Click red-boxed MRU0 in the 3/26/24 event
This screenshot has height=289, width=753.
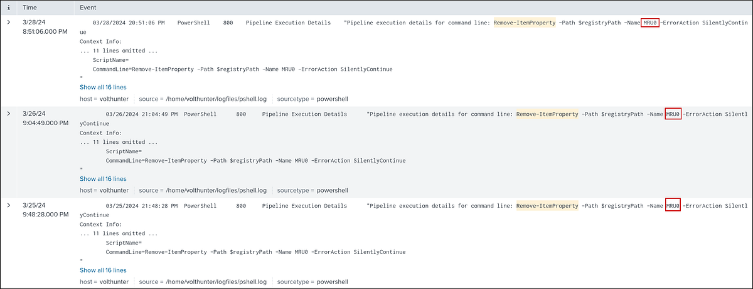point(673,114)
